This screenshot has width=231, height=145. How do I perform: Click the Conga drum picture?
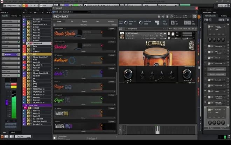tap(156, 57)
